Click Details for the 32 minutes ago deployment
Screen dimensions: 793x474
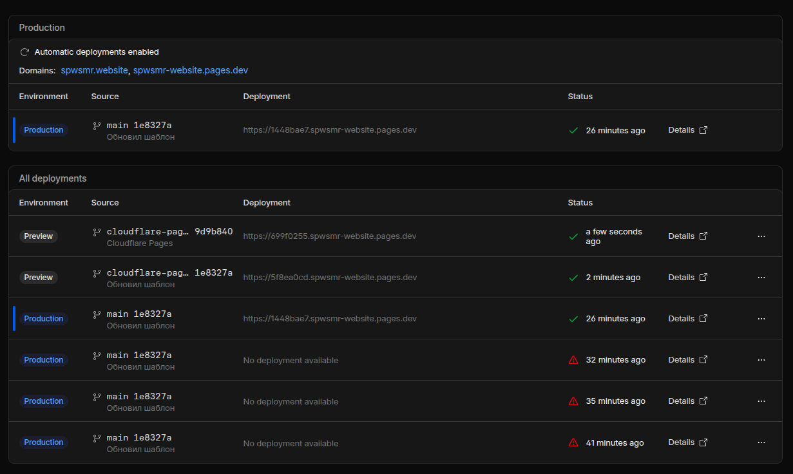point(682,360)
